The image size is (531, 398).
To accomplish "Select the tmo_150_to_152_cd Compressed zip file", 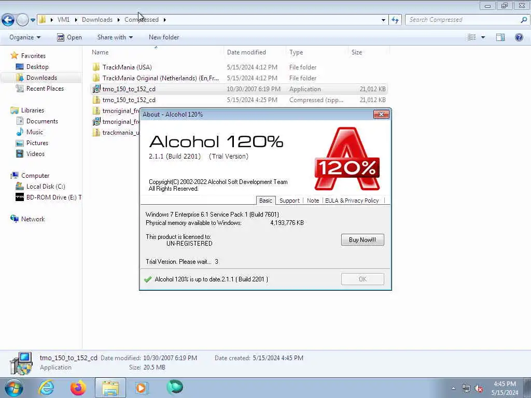I will (239, 100).
